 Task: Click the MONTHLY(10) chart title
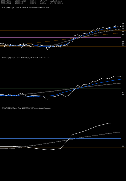[x=26, y=108]
